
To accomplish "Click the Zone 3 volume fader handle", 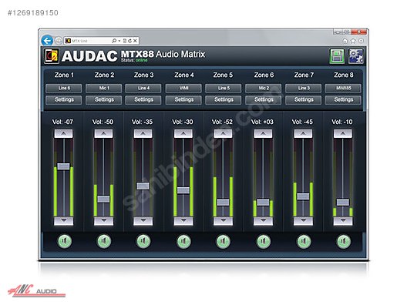I will tap(143, 186).
